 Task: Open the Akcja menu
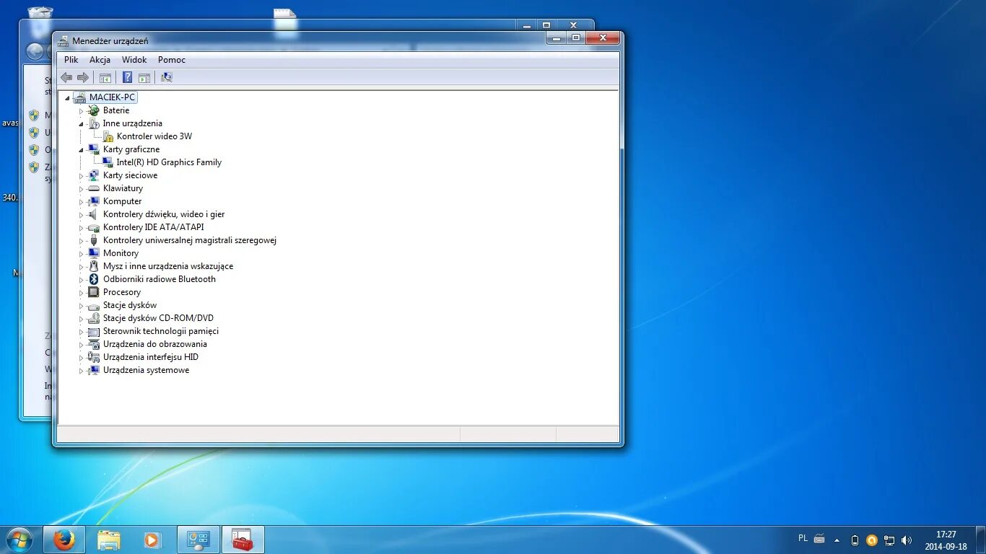pos(100,60)
